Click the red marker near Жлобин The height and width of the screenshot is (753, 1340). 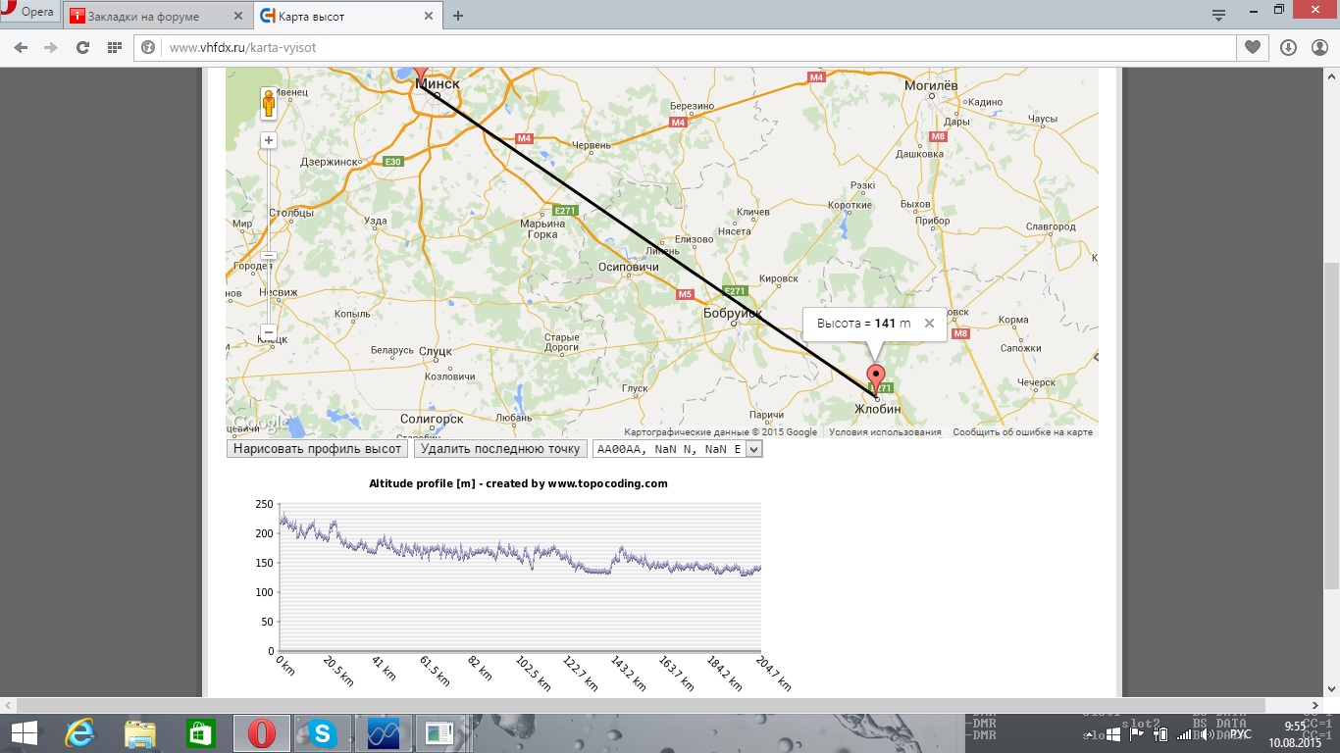(x=876, y=377)
